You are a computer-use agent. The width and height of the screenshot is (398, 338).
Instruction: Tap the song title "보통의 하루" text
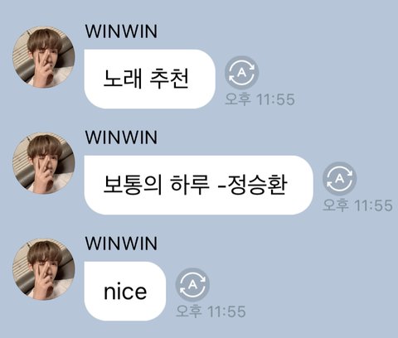pyautogui.click(x=156, y=185)
